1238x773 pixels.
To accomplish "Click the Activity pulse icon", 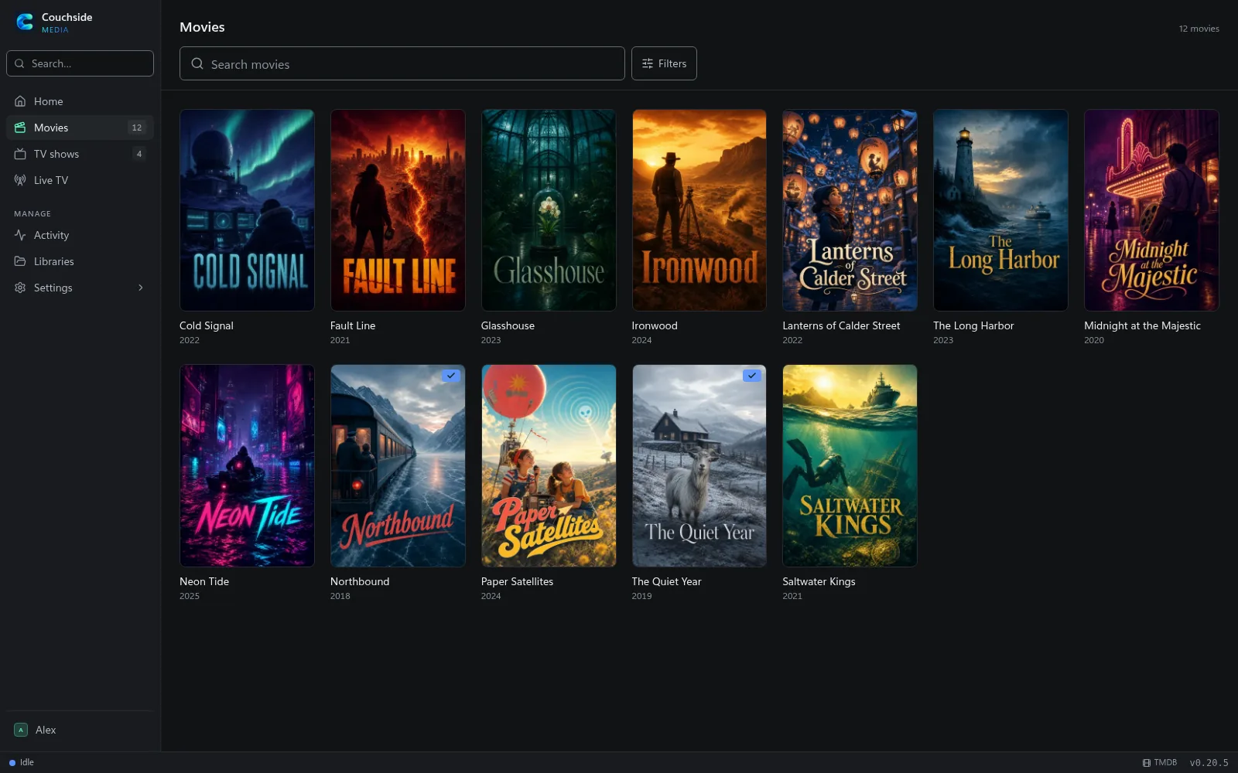I will (20, 235).
